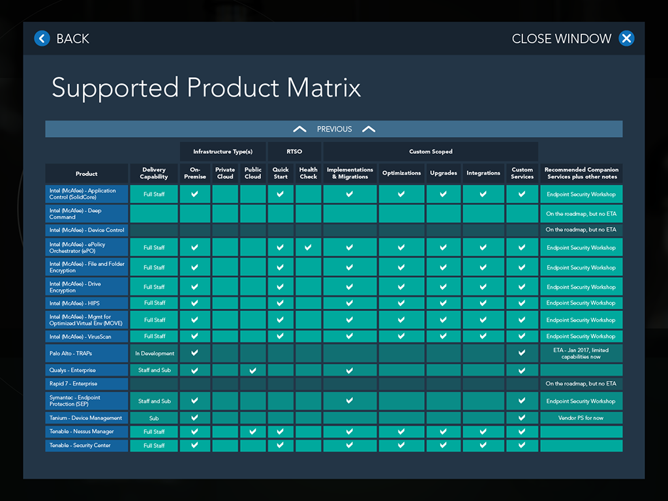Click Implementations checkmark for Qualys Enterprise
Image resolution: width=668 pixels, height=501 pixels.
coord(350,371)
